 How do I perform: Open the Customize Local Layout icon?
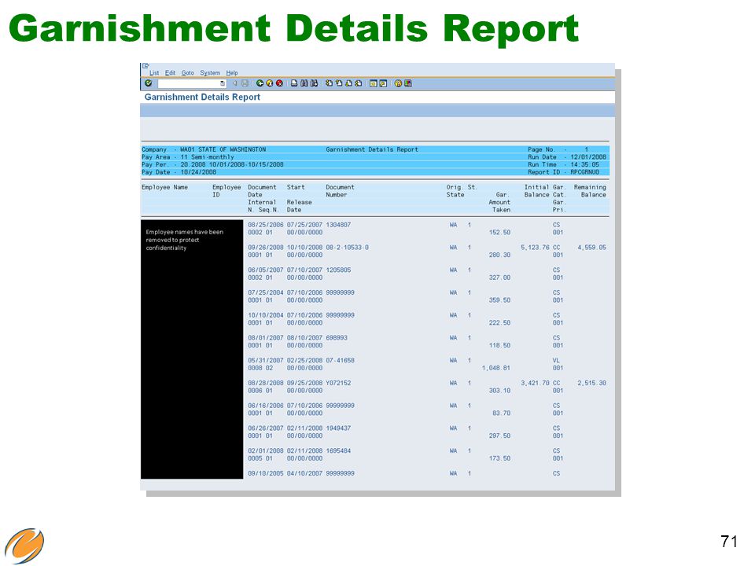pos(408,83)
